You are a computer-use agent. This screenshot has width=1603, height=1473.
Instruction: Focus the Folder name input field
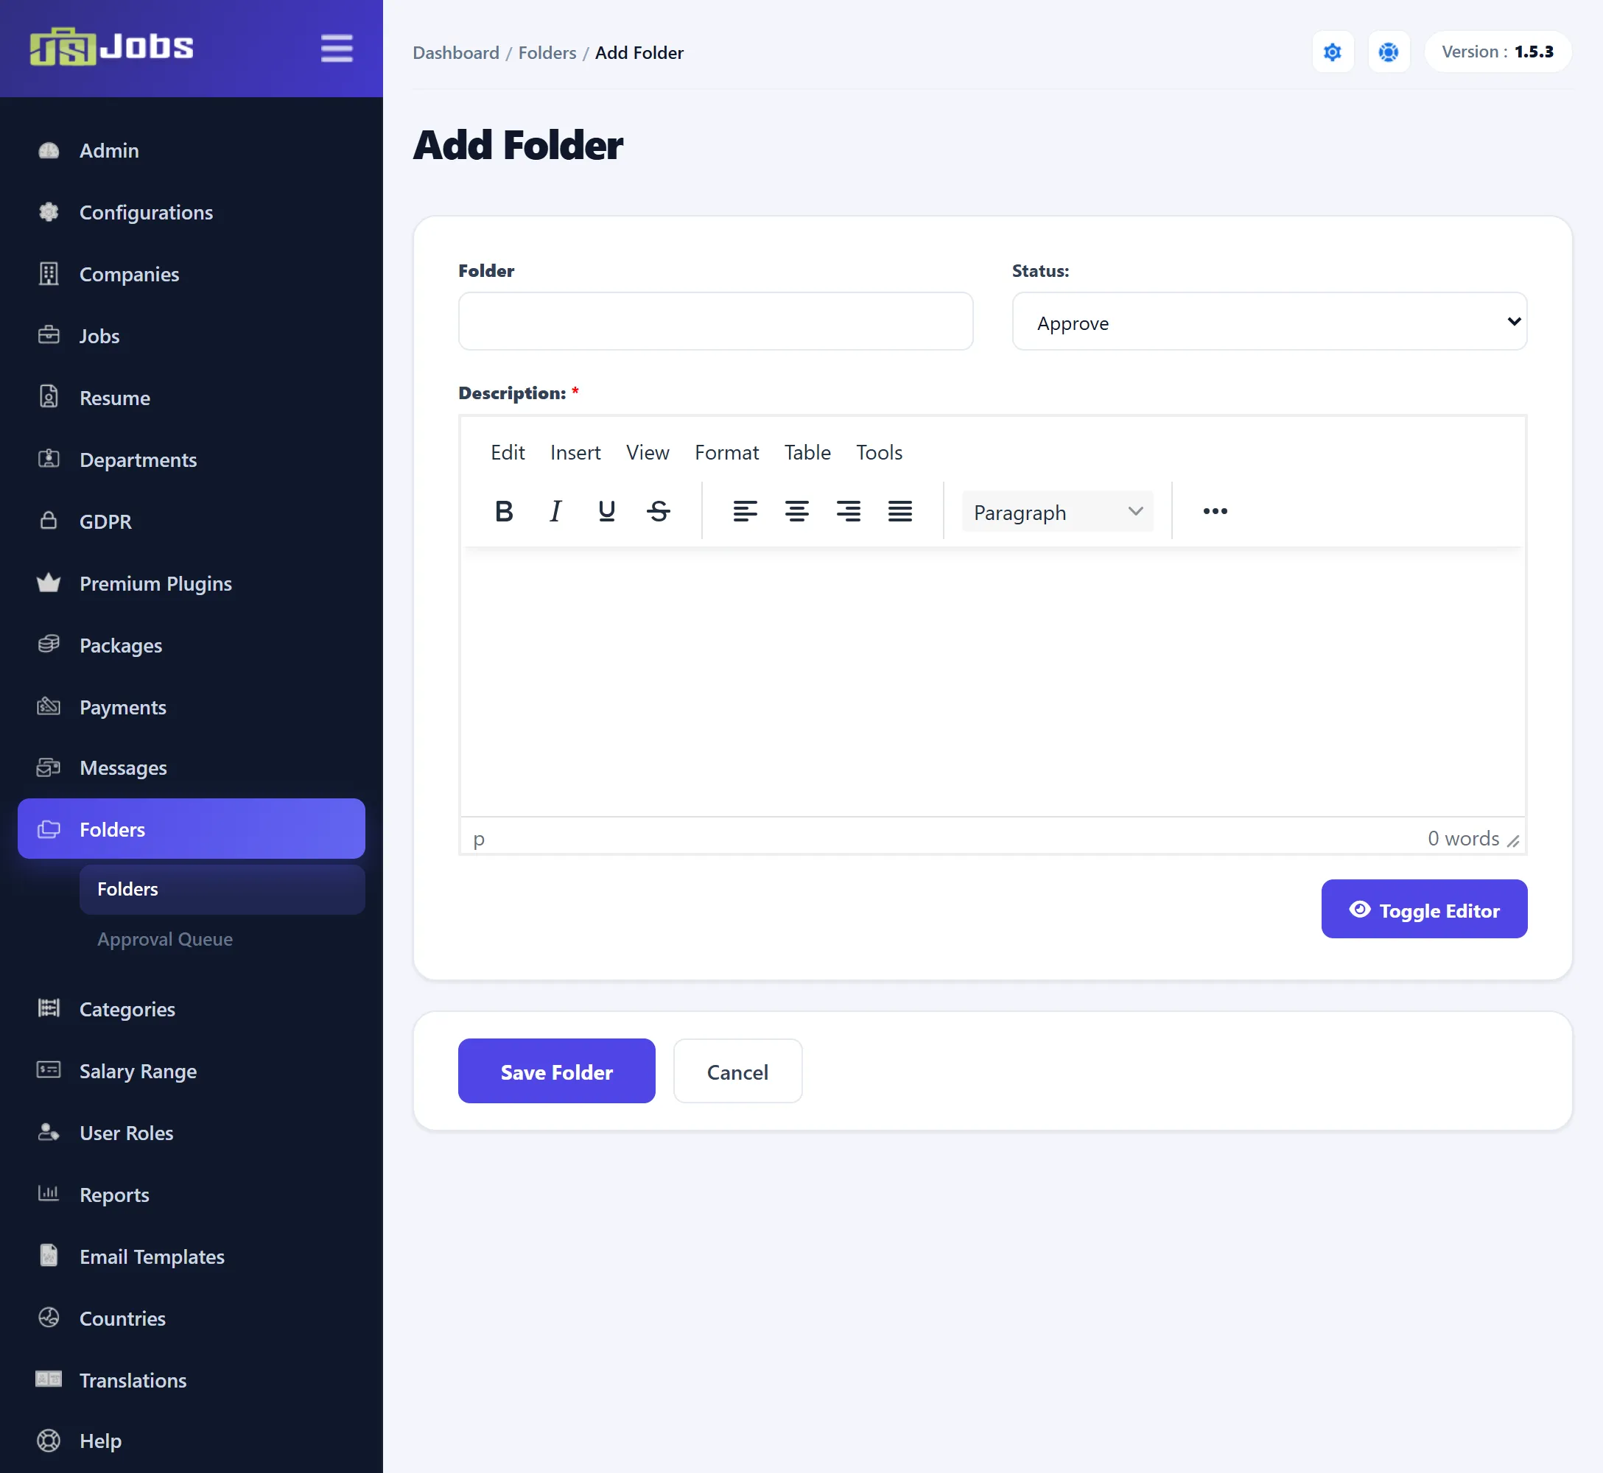(x=715, y=321)
